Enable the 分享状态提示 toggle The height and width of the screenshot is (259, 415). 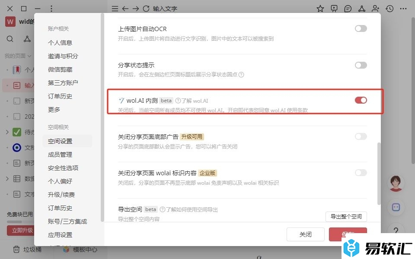coord(361,65)
